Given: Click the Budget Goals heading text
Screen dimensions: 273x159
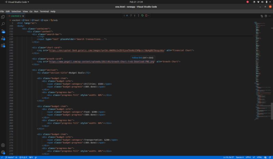Looking at the screenshot, I should [77, 73].
